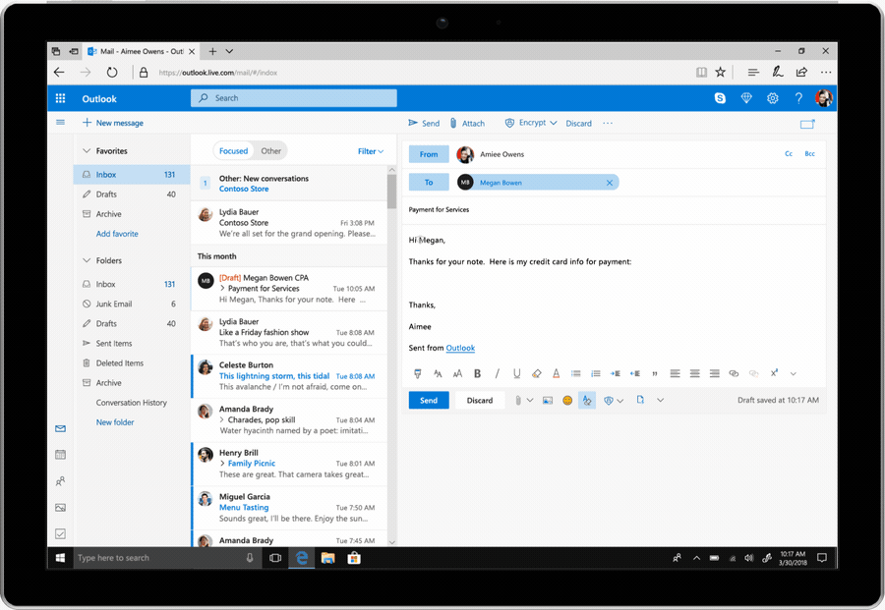Open Skype by clicking its icon
This screenshot has width=885, height=610.
click(720, 98)
